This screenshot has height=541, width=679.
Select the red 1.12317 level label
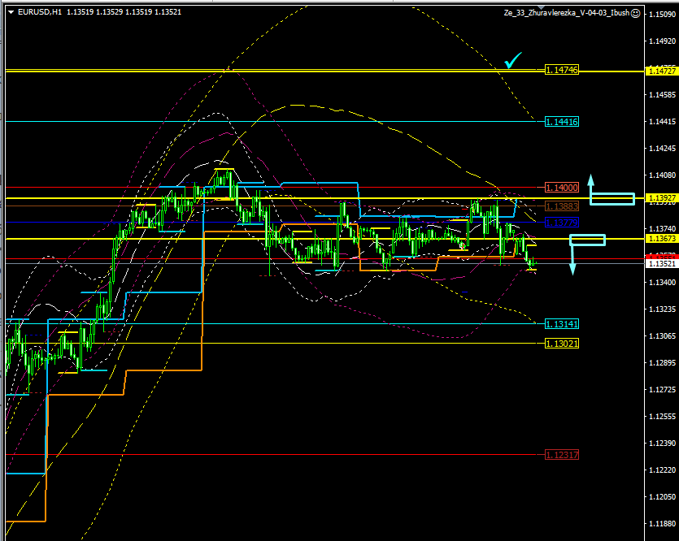tap(562, 455)
